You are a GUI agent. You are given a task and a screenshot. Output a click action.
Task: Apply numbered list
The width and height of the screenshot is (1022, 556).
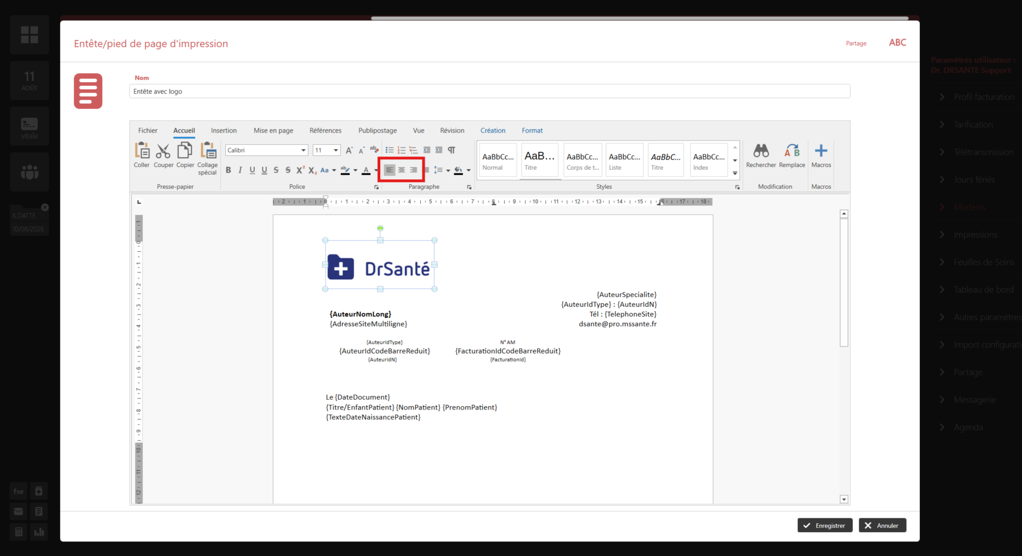point(401,150)
